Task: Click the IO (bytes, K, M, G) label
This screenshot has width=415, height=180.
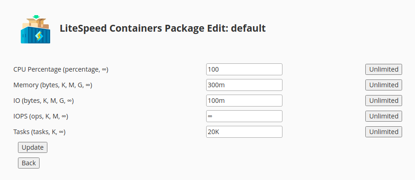Action: tap(43, 101)
